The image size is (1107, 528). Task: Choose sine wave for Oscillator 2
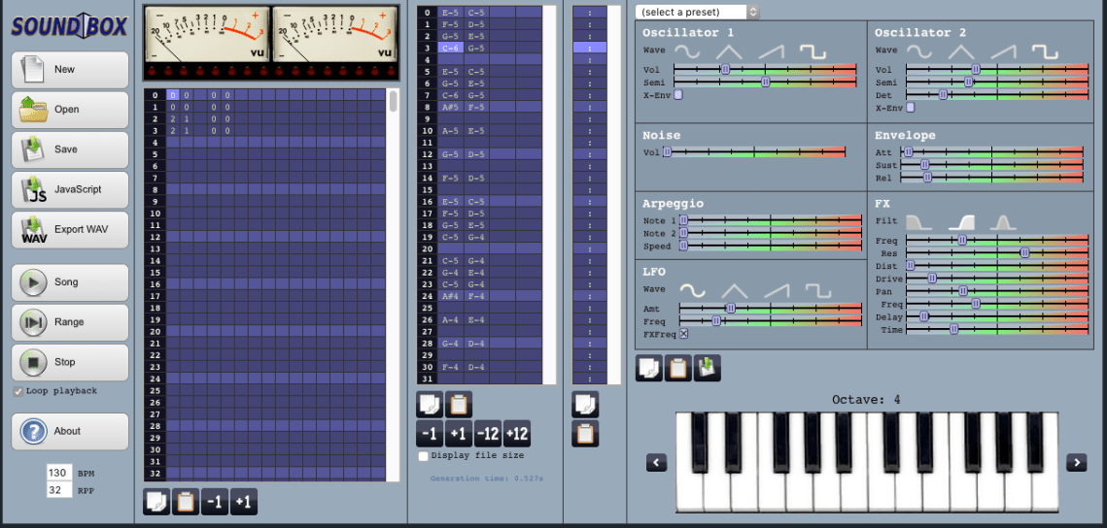[x=919, y=51]
